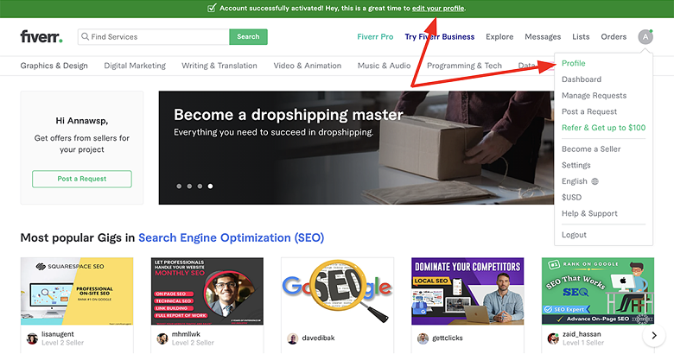This screenshot has height=354, width=674.
Task: Click Logout in account dropdown
Action: coord(574,235)
